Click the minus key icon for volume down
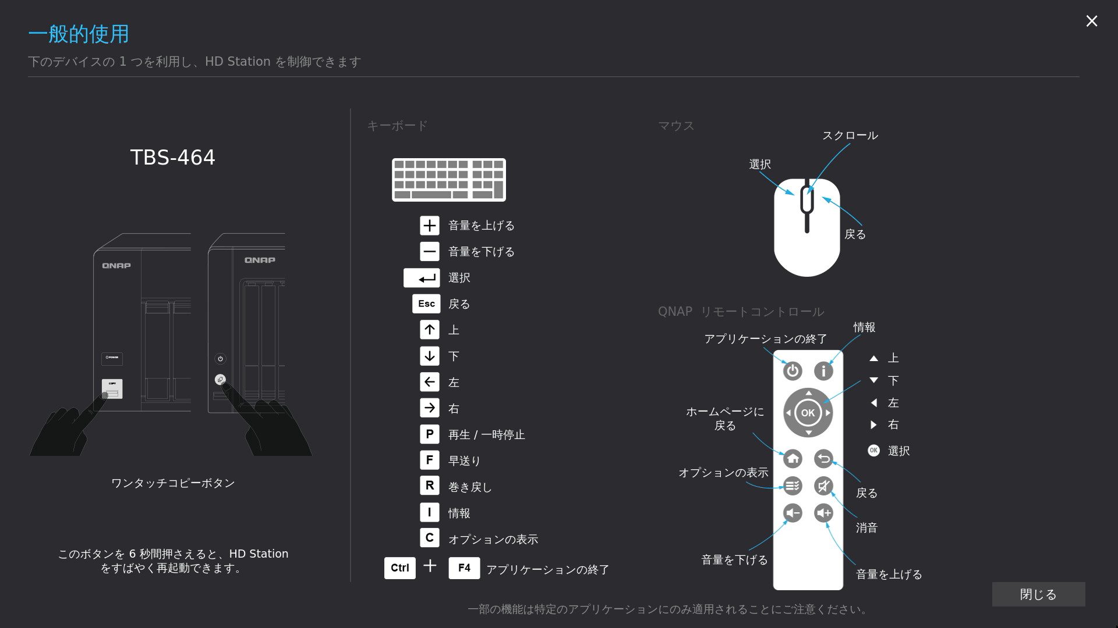1118x628 pixels. pos(429,252)
